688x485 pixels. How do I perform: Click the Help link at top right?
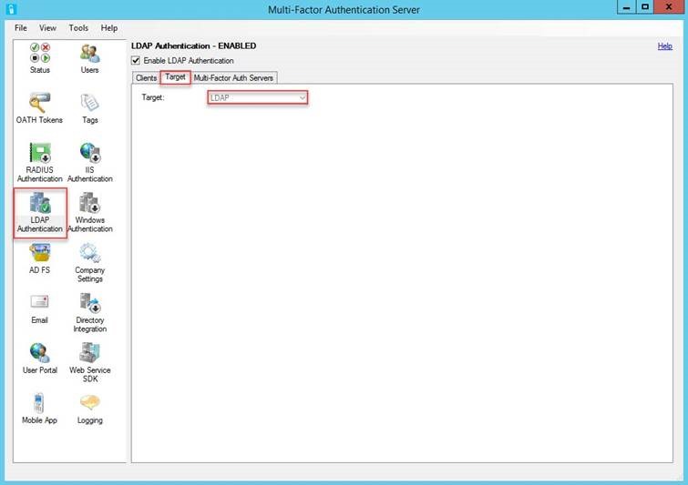pyautogui.click(x=664, y=46)
